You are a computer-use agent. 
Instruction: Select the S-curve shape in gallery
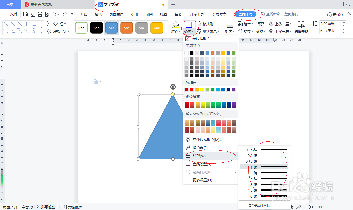(x=34, y=31)
